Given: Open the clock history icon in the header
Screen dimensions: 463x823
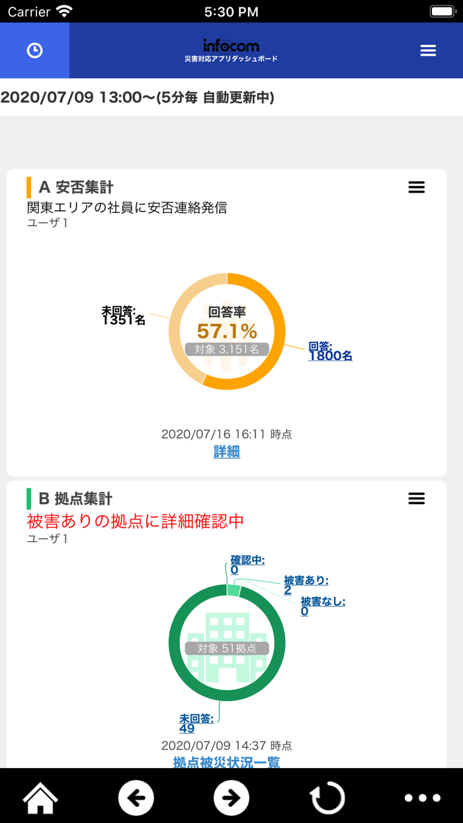Looking at the screenshot, I should tap(34, 50).
